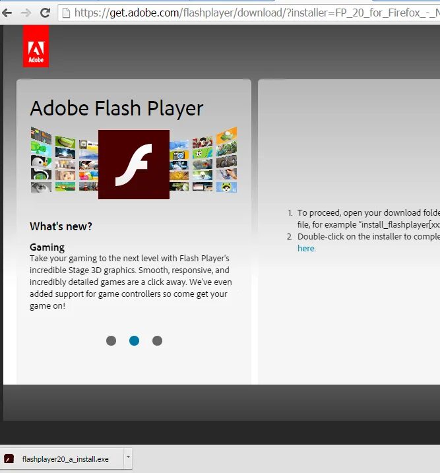Expand the download item options arrow
The height and width of the screenshot is (473, 440).
click(128, 457)
